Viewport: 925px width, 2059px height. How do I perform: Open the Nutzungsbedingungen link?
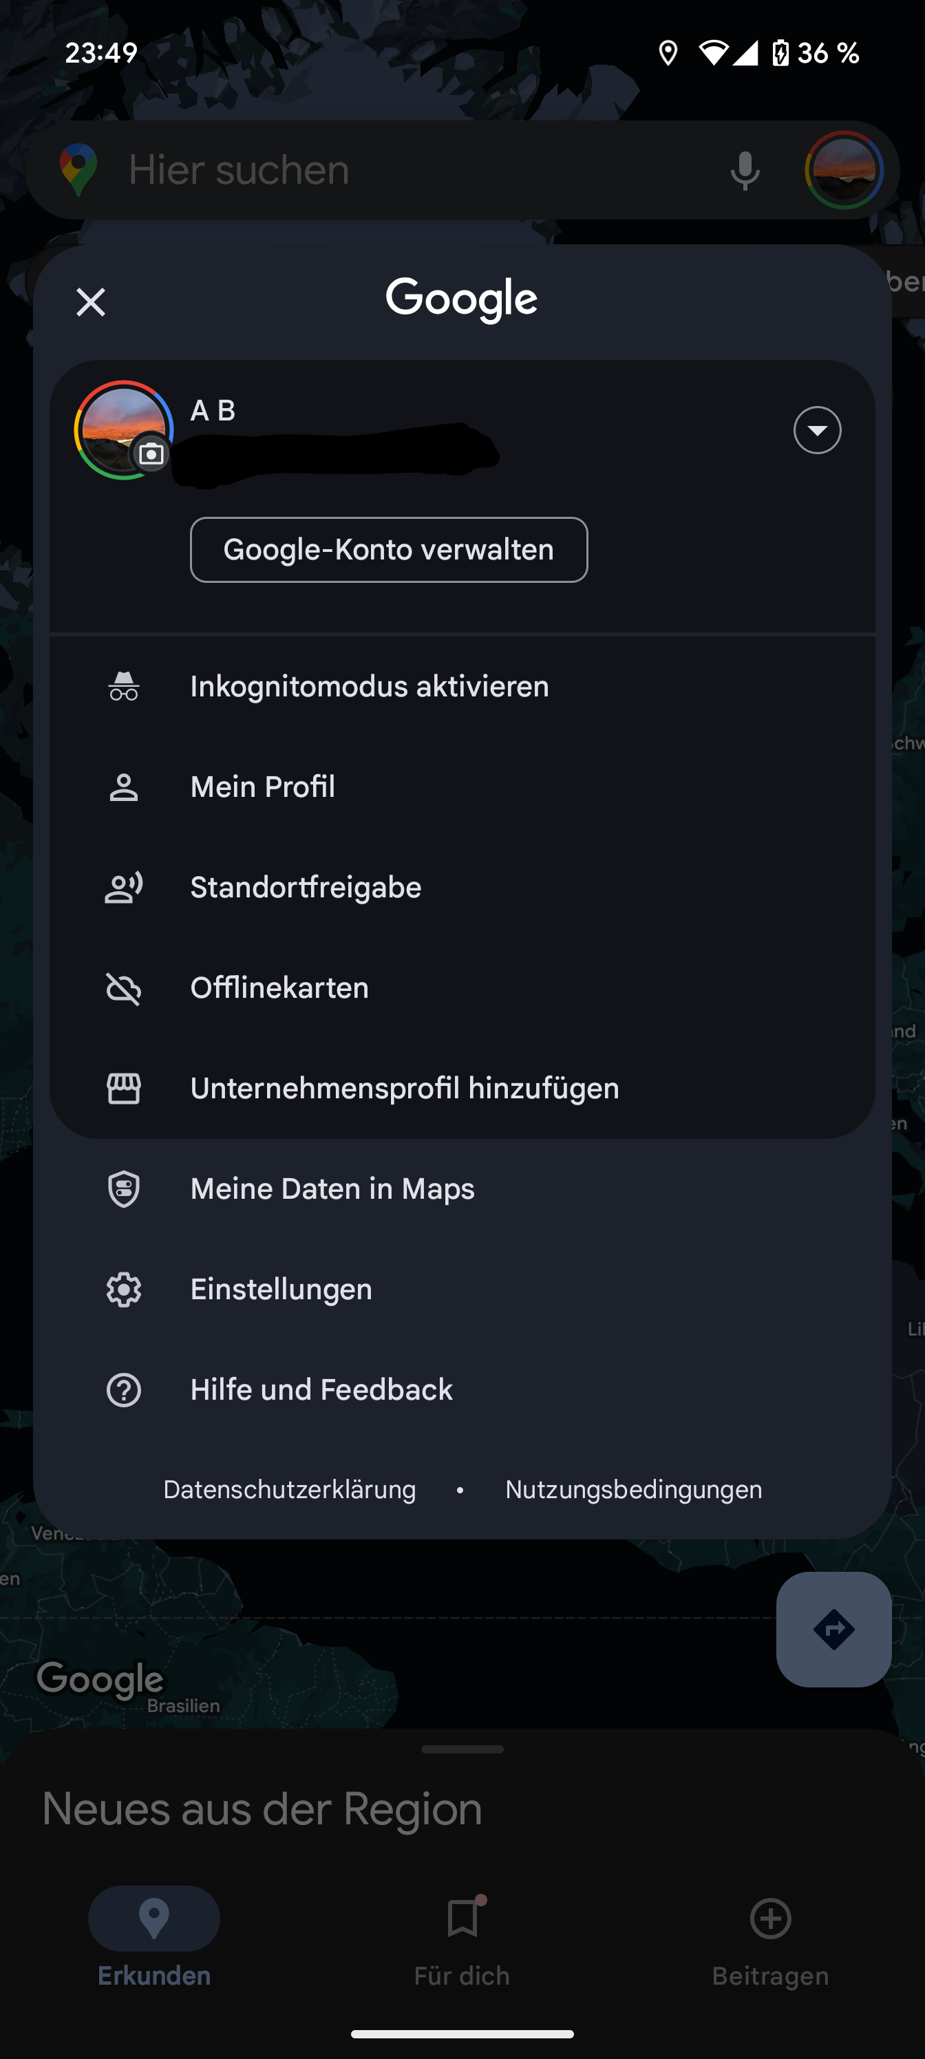(633, 1490)
